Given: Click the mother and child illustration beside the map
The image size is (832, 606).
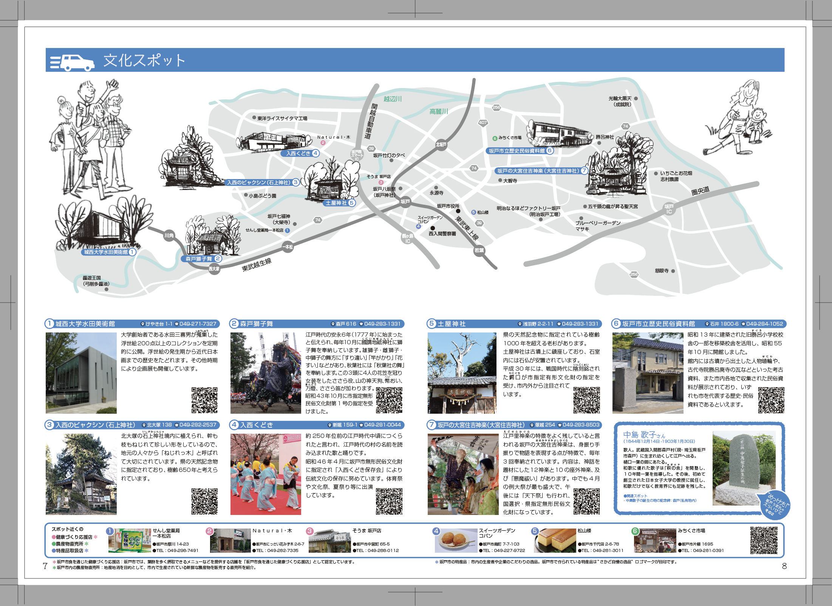Looking at the screenshot, I should 737,117.
